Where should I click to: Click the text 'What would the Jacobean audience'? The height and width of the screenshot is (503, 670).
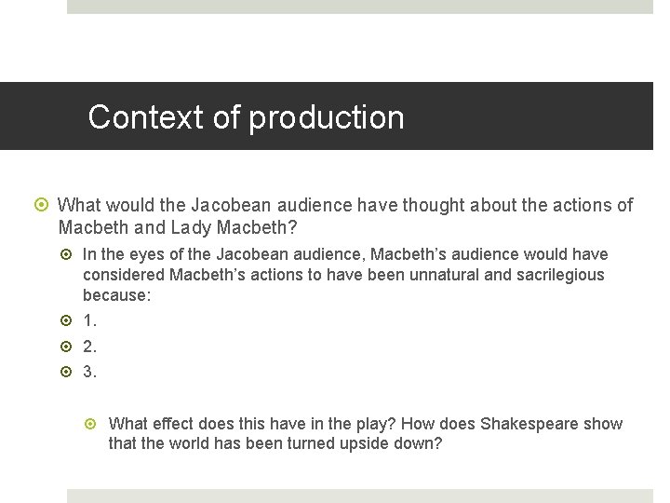coord(205,205)
